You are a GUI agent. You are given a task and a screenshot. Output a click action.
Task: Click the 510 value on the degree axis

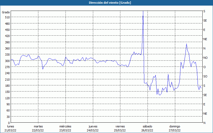click(7, 17)
